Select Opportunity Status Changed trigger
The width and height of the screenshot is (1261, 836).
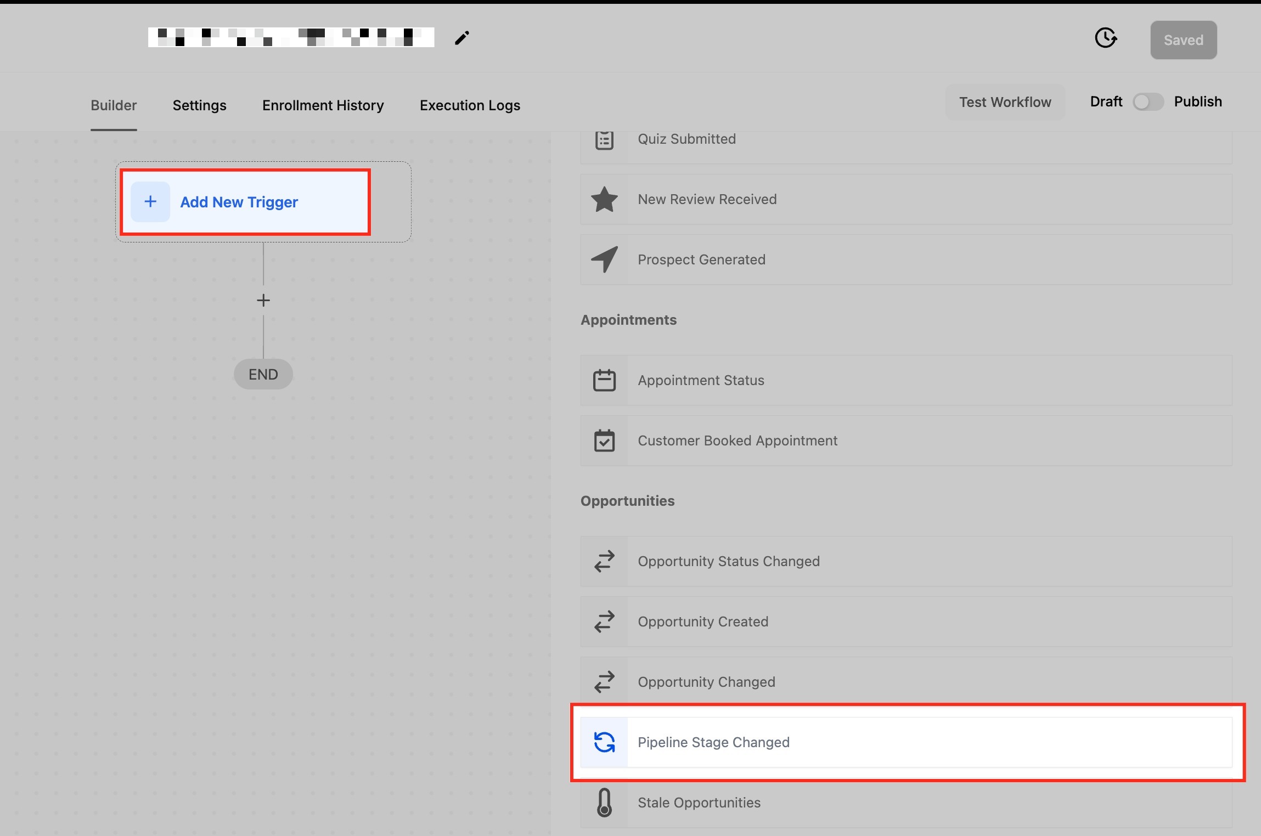click(x=728, y=561)
